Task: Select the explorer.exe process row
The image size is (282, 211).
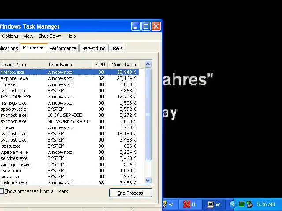Action: [69, 78]
